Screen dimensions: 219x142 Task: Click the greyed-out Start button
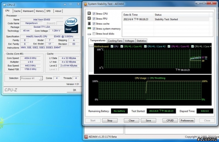tap(93, 120)
